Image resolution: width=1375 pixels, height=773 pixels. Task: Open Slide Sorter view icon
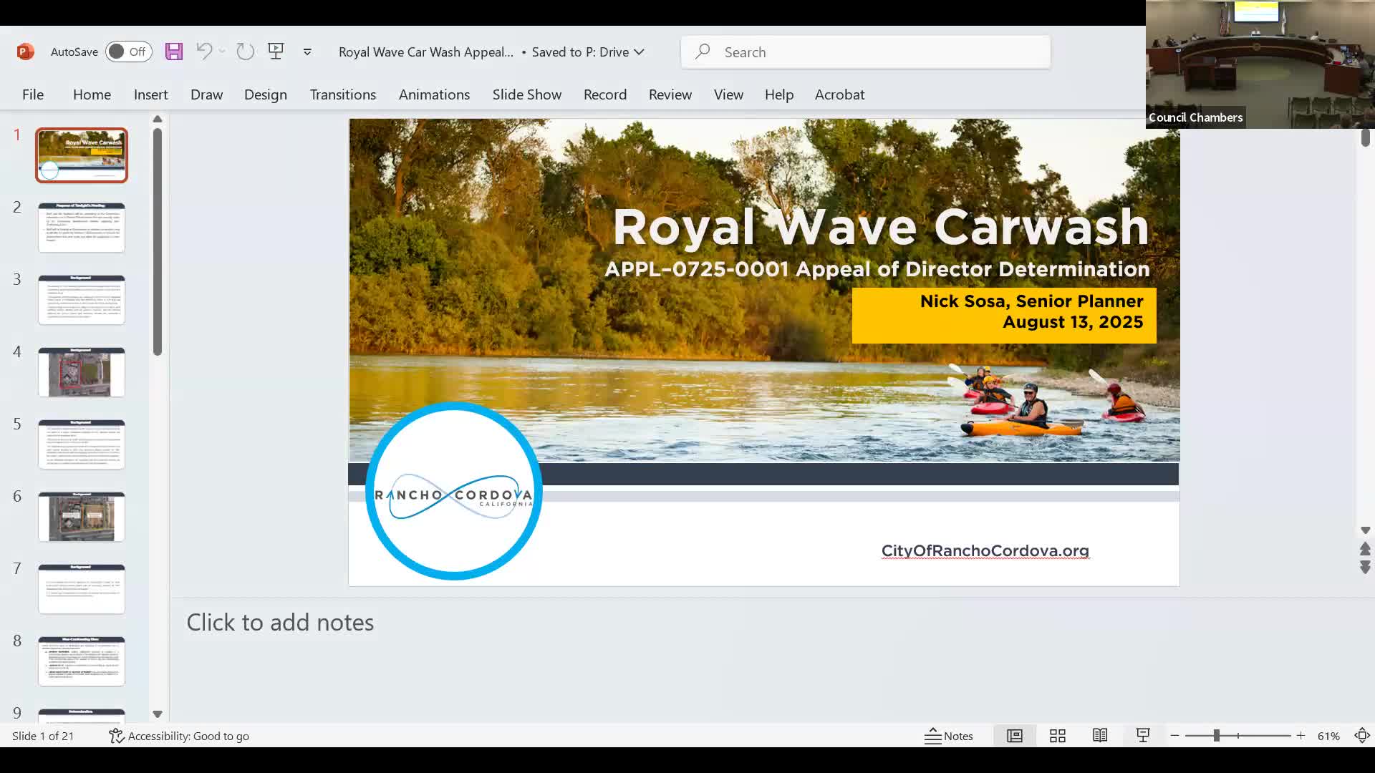tap(1058, 736)
